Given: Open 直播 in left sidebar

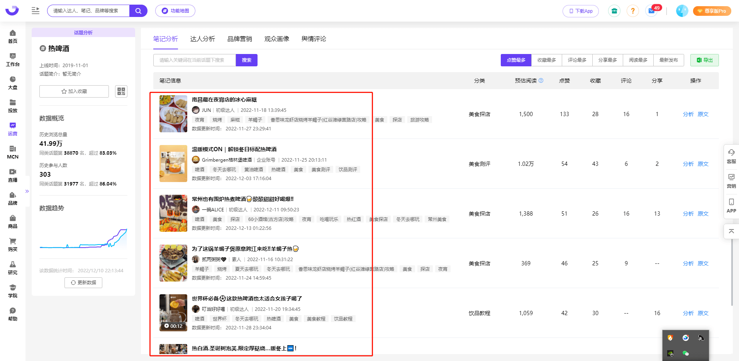Looking at the screenshot, I should point(13,175).
